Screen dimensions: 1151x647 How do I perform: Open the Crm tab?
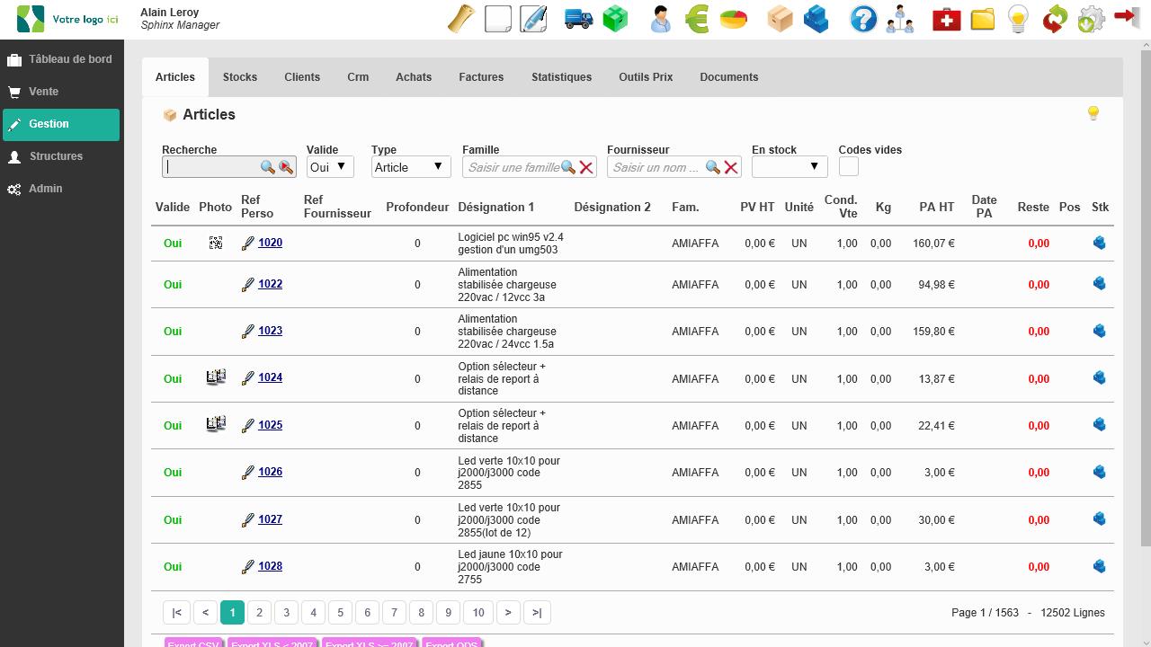coord(358,77)
